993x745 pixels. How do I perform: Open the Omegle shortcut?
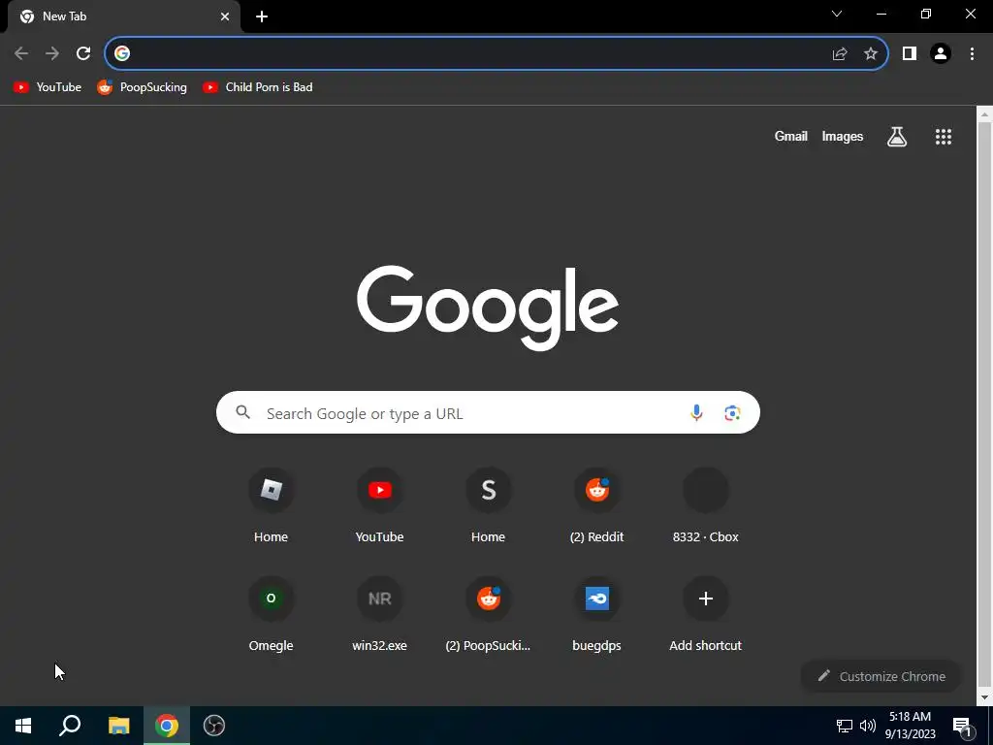coord(272,614)
